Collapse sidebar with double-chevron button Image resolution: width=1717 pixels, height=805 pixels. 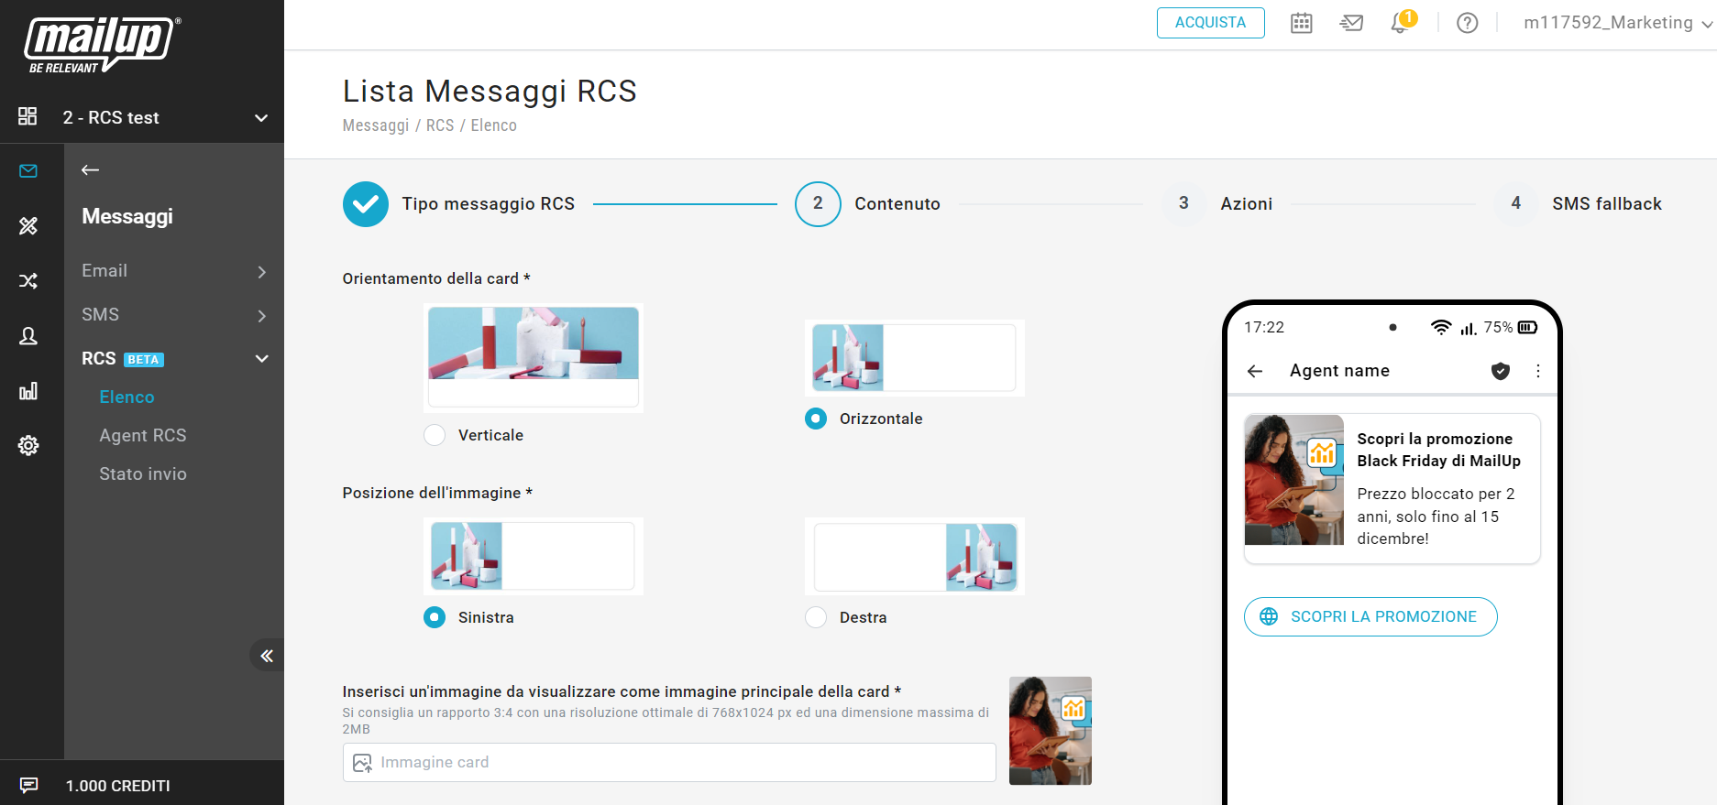266,656
